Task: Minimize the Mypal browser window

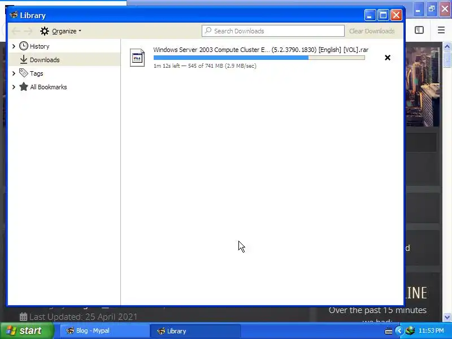Action: (418, 10)
